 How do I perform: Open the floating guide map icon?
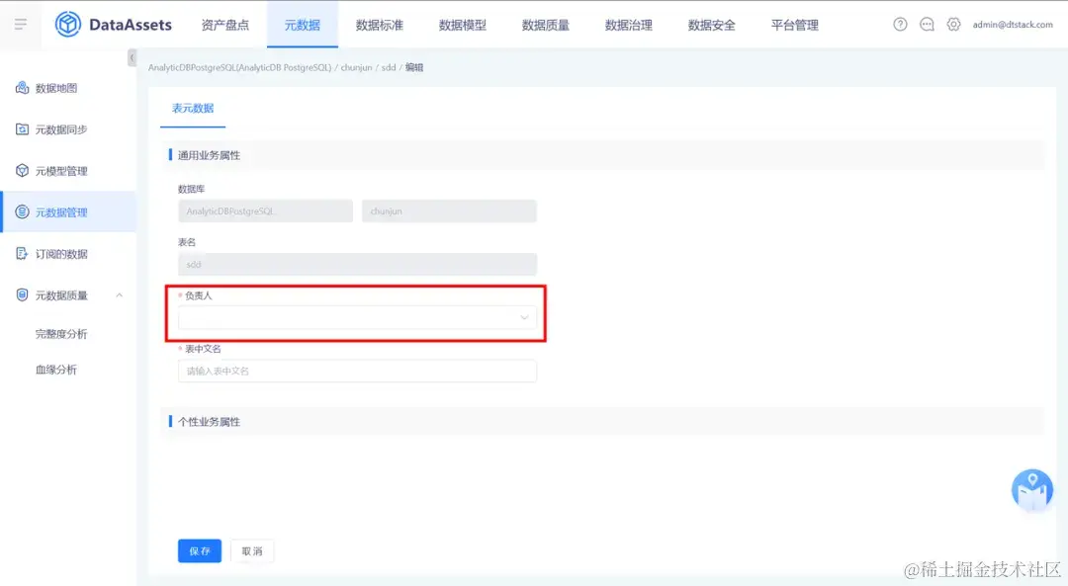1031,489
